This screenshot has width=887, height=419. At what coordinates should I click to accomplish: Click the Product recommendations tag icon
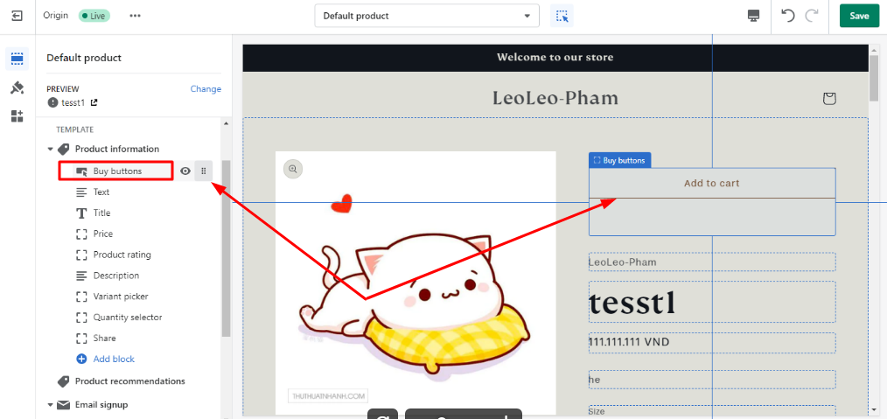pos(64,381)
